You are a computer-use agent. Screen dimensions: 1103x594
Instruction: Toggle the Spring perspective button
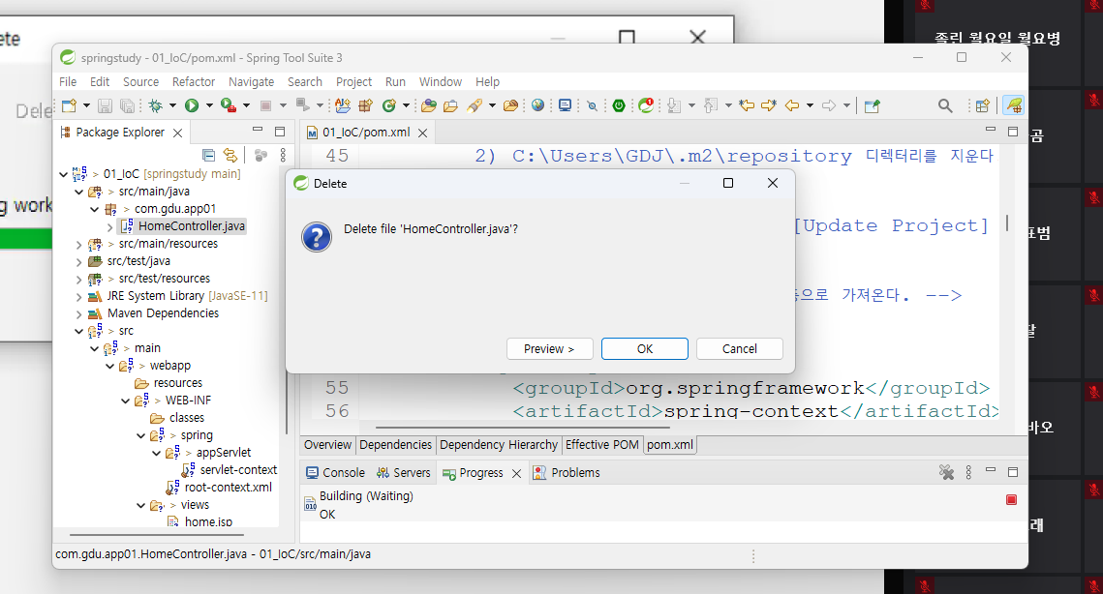tap(1014, 105)
